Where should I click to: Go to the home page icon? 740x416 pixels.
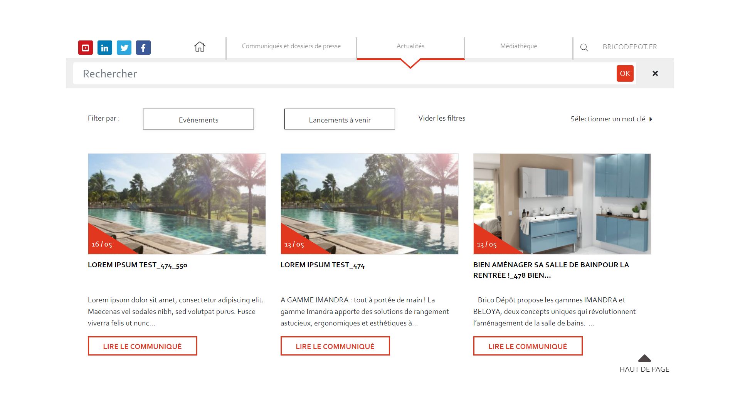[x=200, y=47]
